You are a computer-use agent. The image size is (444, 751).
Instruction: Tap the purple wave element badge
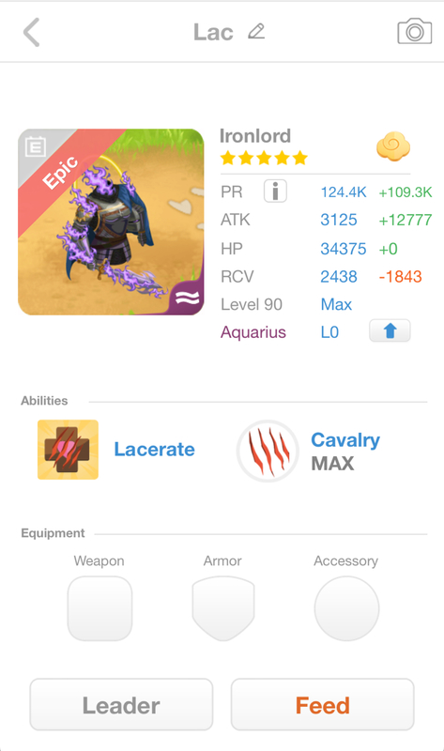[x=188, y=298]
